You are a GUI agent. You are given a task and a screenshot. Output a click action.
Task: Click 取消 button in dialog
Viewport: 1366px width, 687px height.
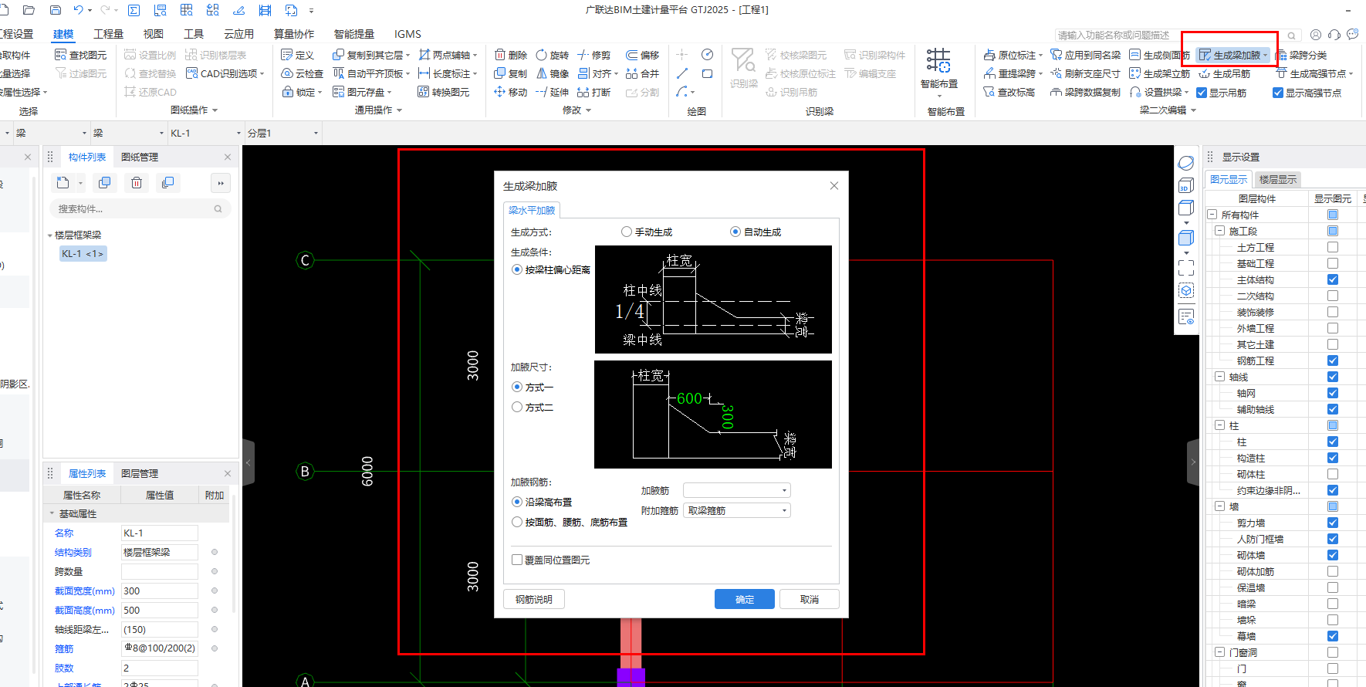coord(810,599)
